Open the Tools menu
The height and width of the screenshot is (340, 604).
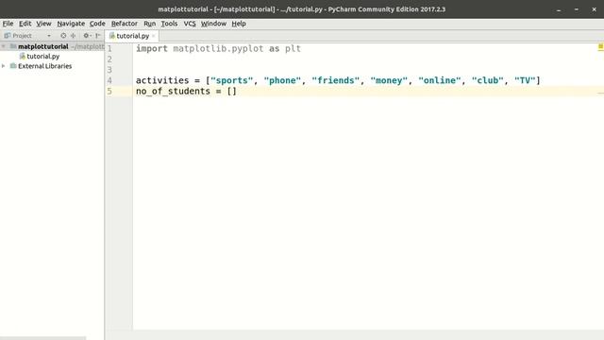point(169,24)
